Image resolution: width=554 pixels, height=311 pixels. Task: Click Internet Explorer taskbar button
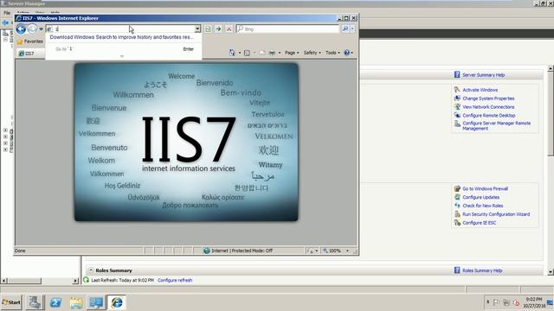coord(117,302)
